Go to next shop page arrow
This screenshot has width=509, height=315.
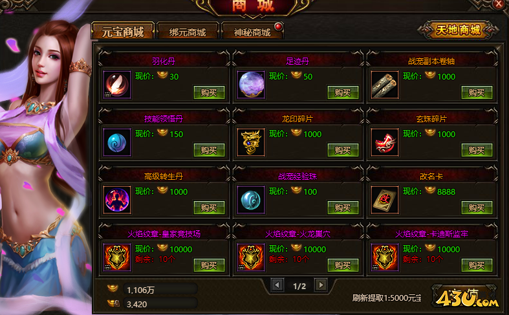(321, 285)
